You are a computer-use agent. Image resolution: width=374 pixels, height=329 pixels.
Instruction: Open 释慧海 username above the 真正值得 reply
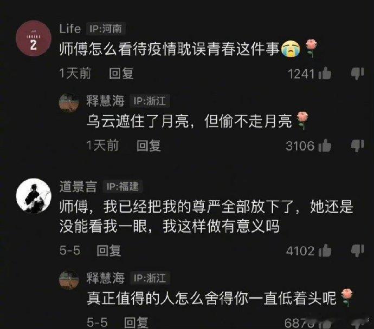coord(106,278)
